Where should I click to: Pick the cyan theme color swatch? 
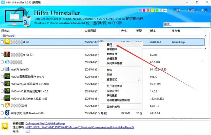(x=139, y=10)
